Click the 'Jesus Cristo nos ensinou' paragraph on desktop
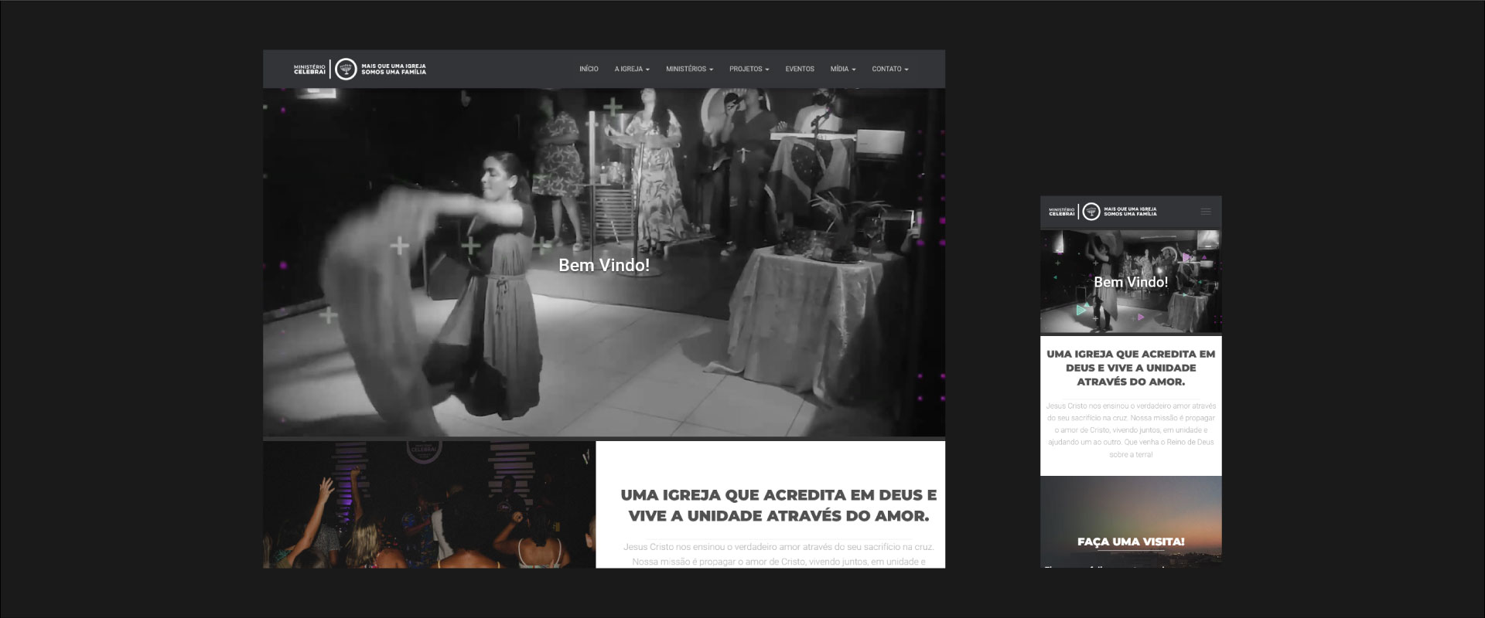This screenshot has height=618, width=1485. (x=778, y=554)
